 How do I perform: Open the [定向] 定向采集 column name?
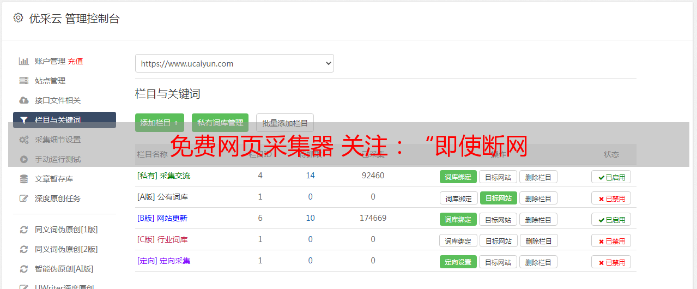tap(163, 261)
